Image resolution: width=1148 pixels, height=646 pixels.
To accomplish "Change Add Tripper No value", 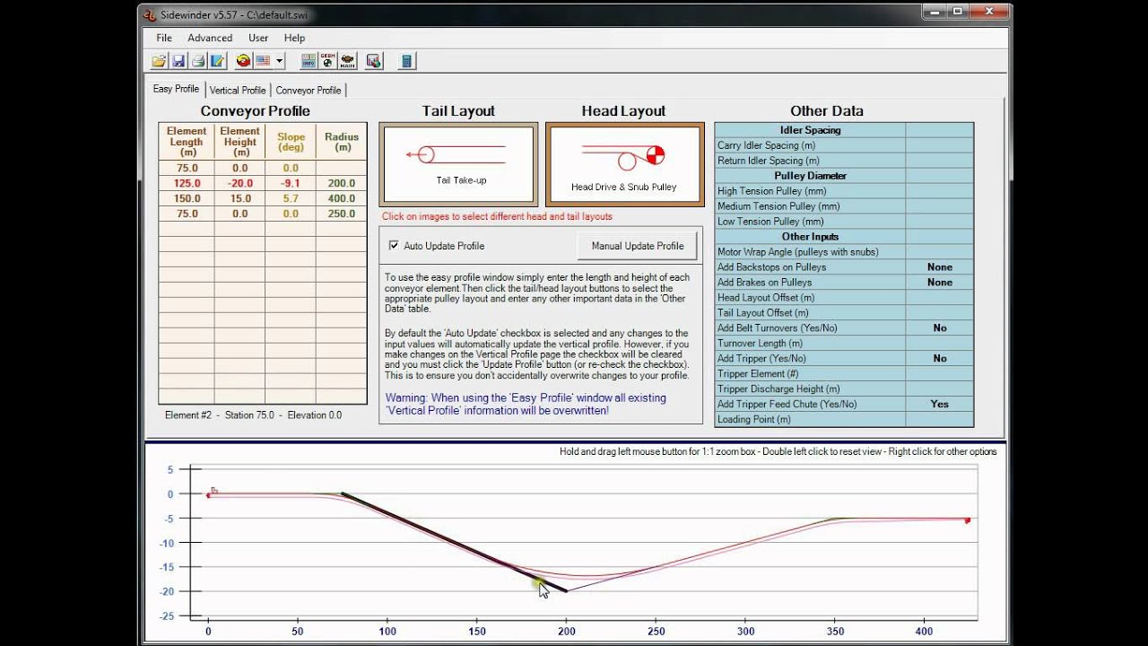I will coord(939,359).
